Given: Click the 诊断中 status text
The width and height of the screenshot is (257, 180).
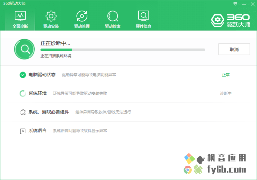Looking at the screenshot, I should pyautogui.click(x=226, y=93).
